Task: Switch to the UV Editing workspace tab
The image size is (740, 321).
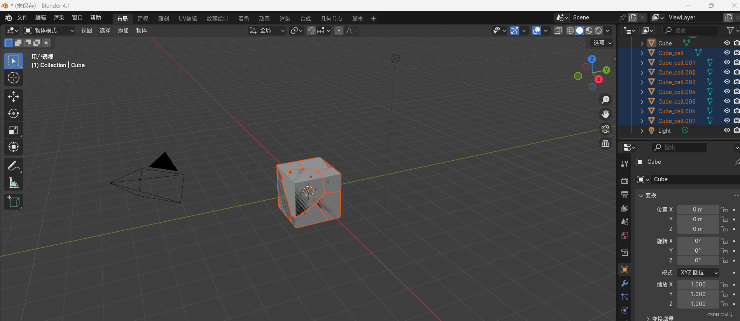Action: [188, 19]
